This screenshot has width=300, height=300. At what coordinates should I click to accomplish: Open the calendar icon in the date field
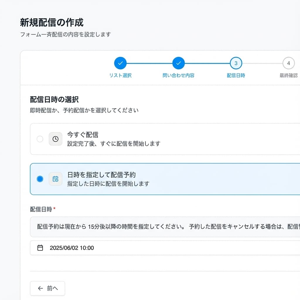[x=40, y=248]
